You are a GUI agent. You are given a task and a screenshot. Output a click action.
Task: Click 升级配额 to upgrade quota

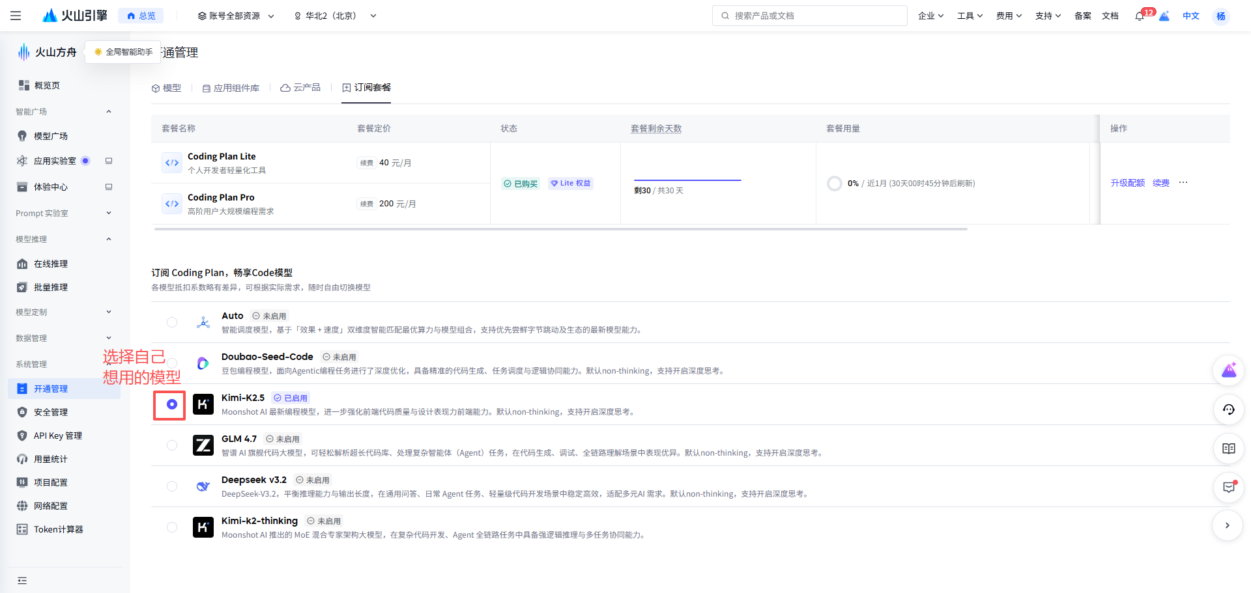pyautogui.click(x=1127, y=183)
